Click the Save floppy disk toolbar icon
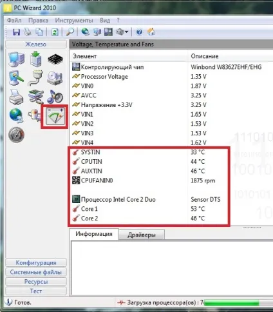 (16, 32)
